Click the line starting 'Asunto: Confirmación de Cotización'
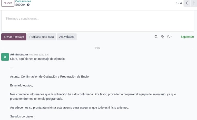The height and width of the screenshot is (120, 197). [x=49, y=76]
